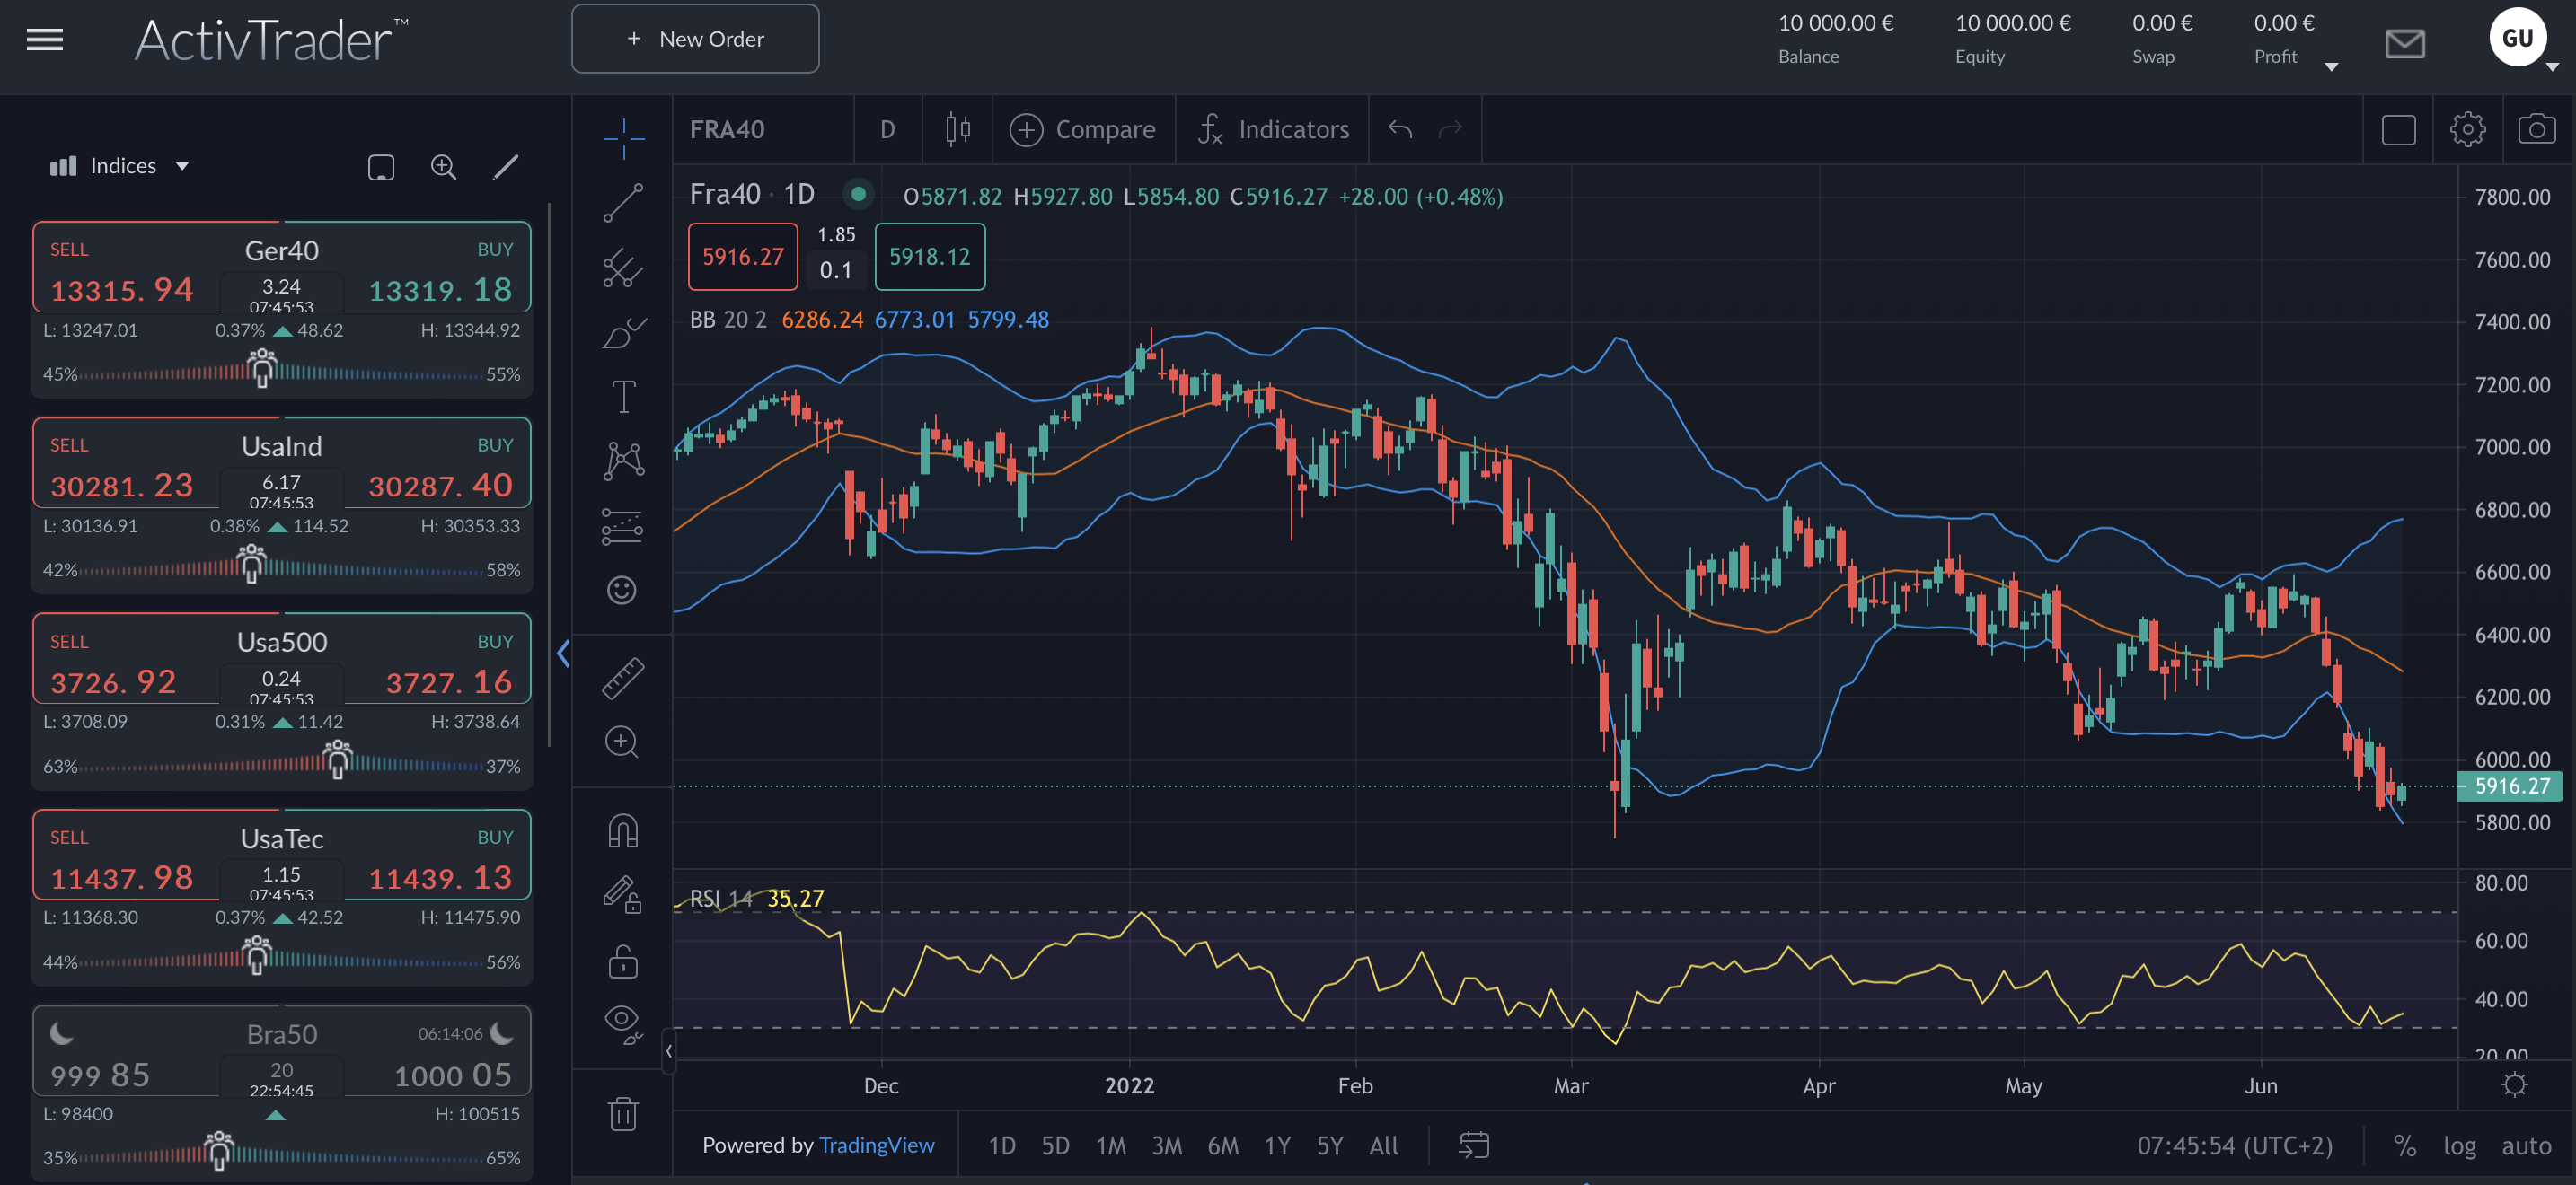Screen dimensions: 2576x1185
Task: Expand the Indices category dropdown
Action: [x=119, y=166]
